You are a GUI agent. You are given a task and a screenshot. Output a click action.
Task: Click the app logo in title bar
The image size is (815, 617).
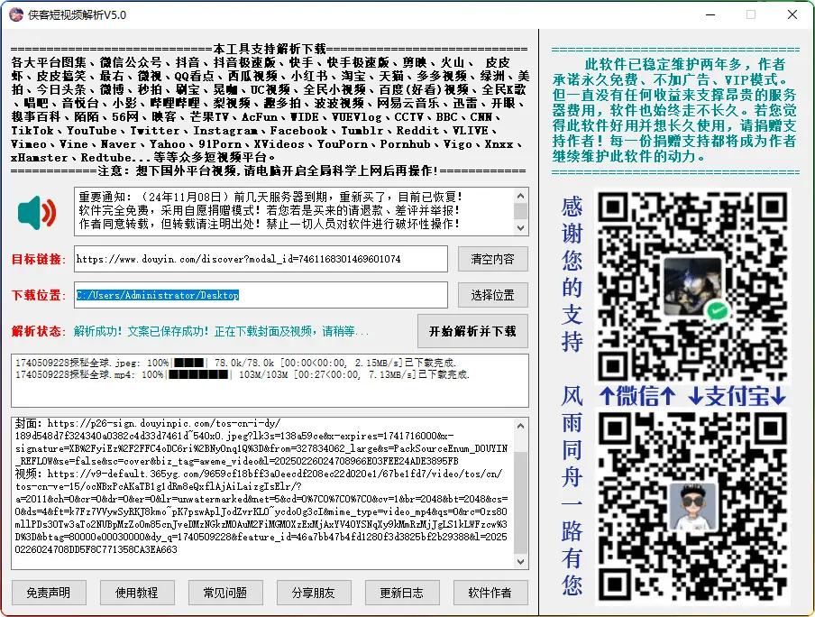click(16, 14)
